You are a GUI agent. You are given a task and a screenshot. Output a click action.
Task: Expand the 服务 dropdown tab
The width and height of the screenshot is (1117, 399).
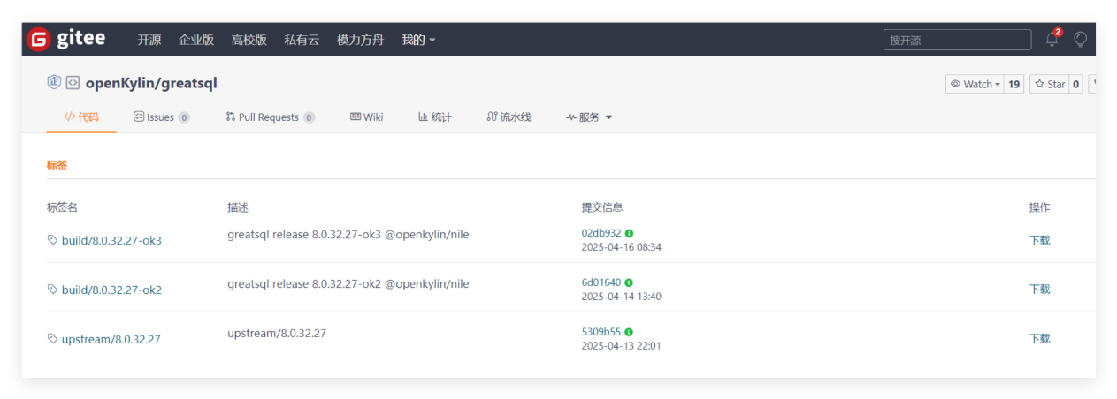click(589, 117)
